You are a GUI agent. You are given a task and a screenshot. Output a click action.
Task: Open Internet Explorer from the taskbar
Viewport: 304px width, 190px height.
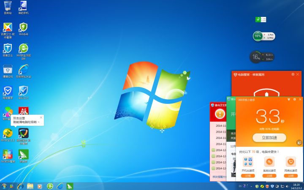[x=19, y=186]
